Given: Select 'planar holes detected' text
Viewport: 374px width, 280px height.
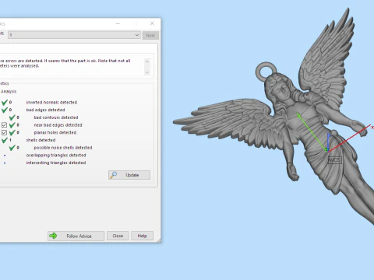Looking at the screenshot, I should point(55,132).
